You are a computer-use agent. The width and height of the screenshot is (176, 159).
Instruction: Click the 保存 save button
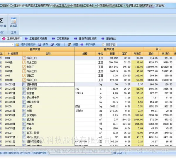coord(43,45)
